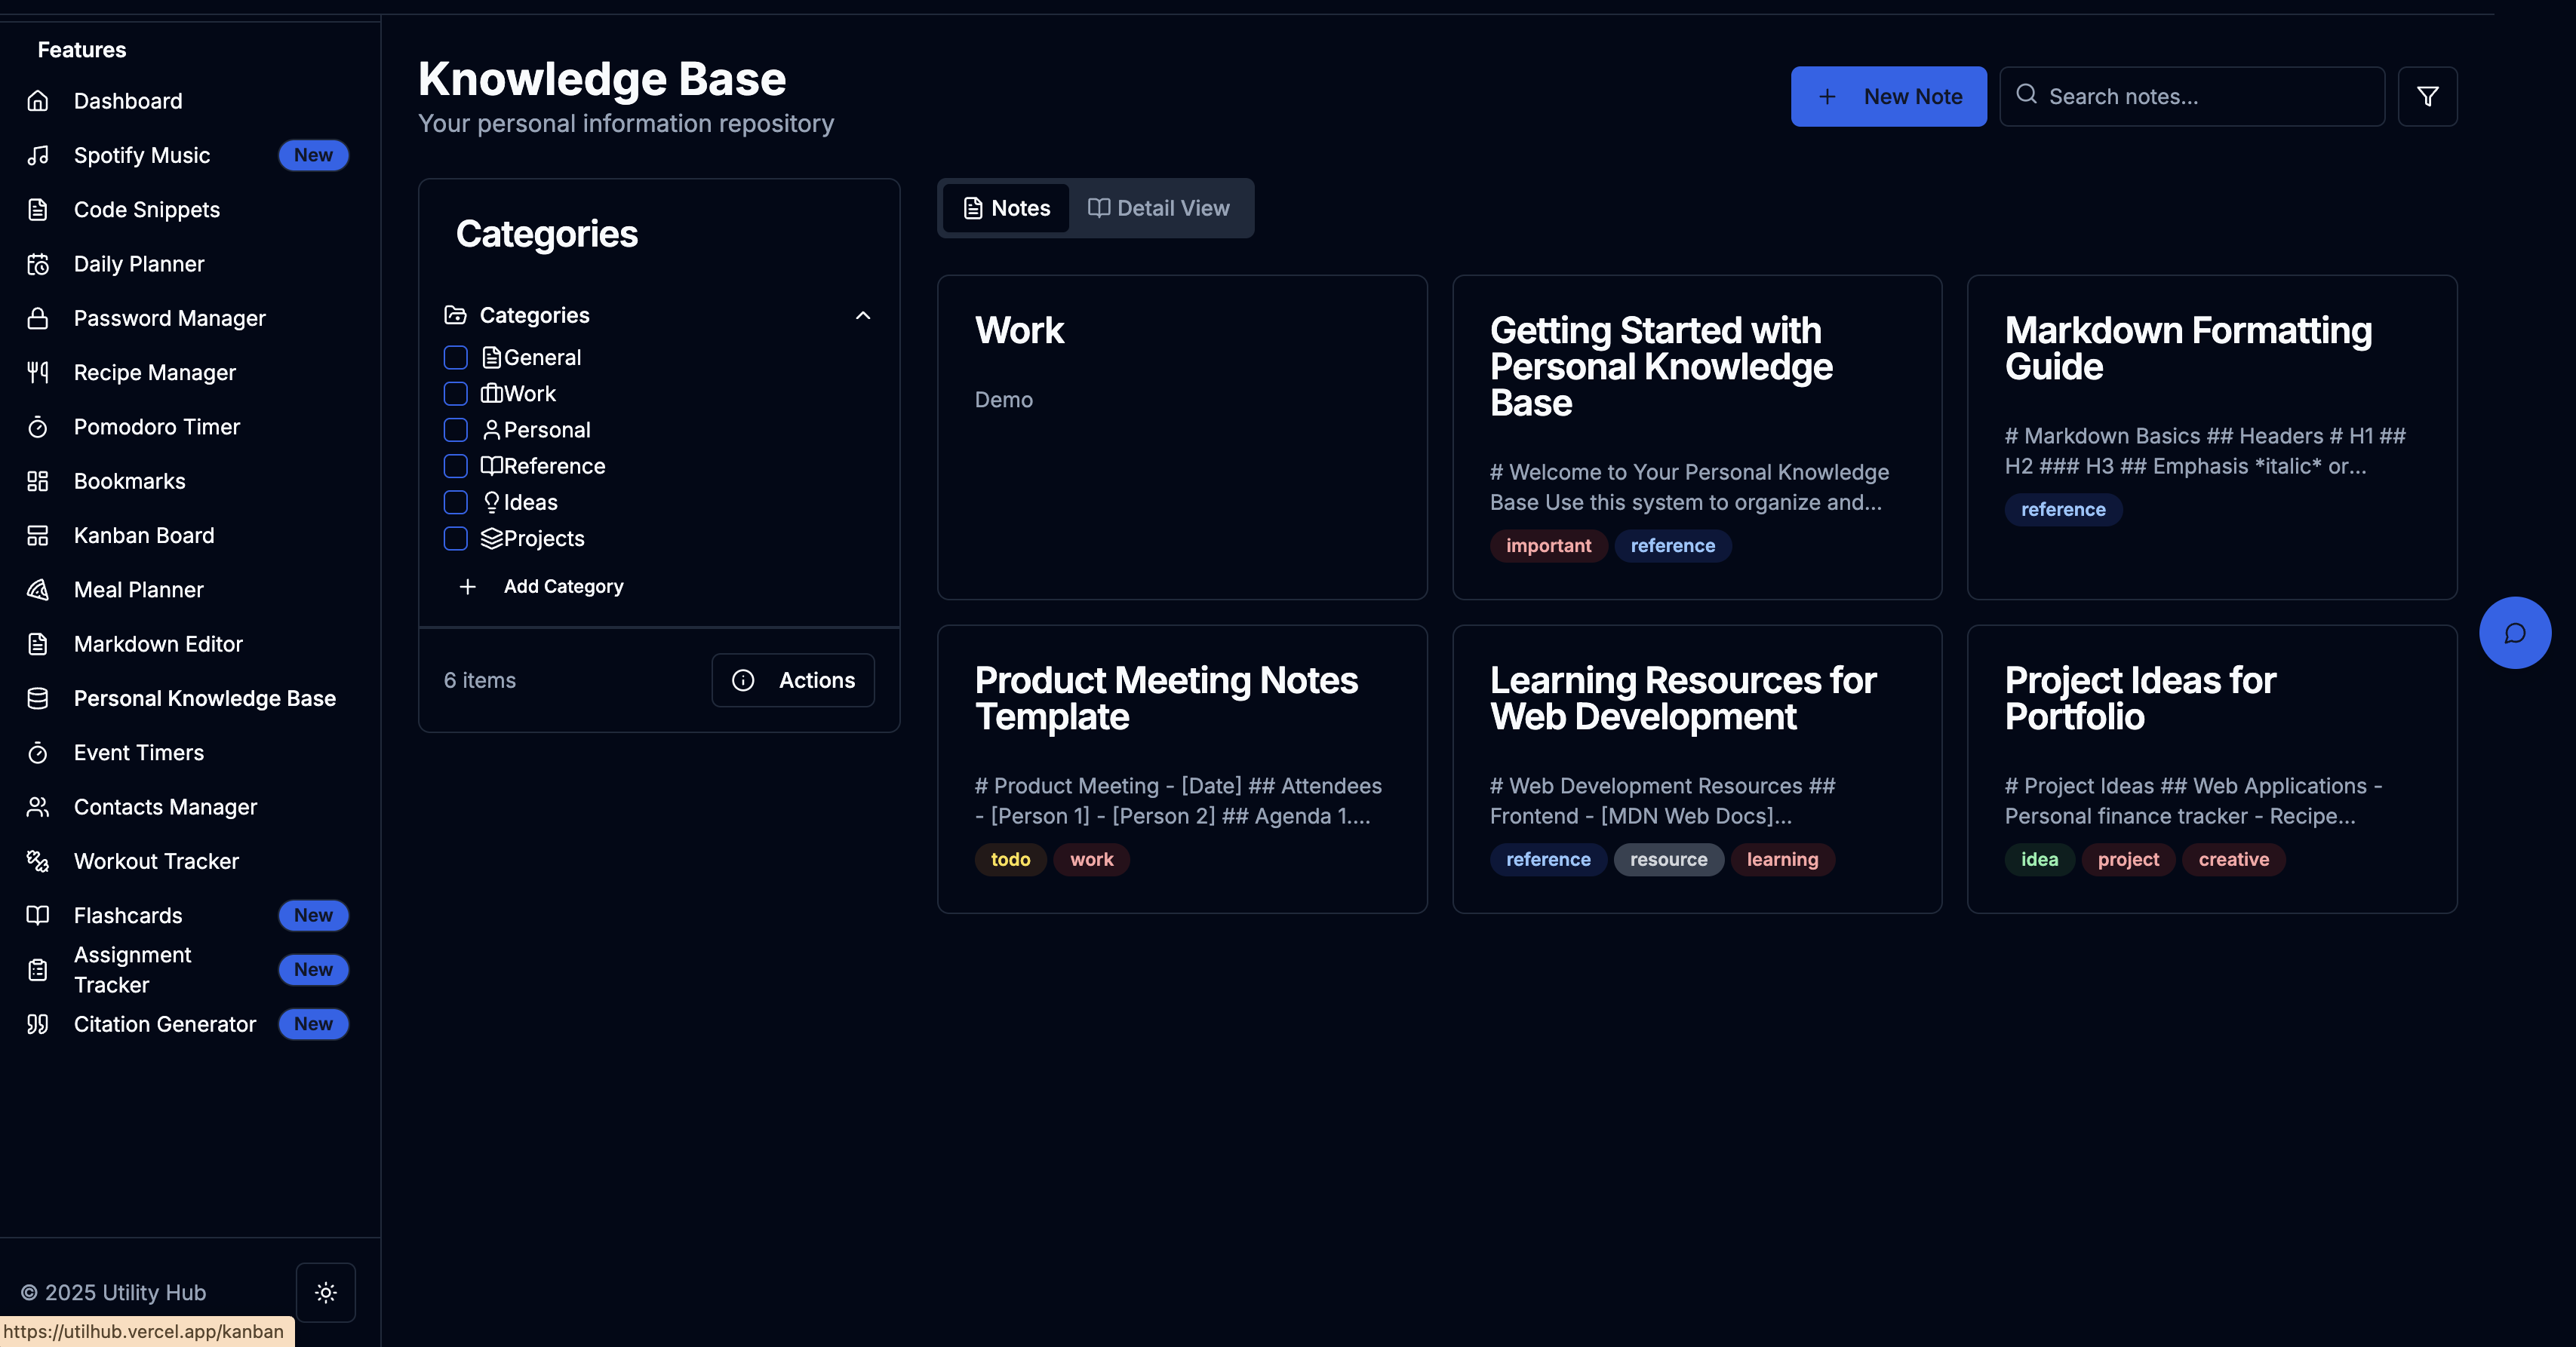Click the 'important' tag on Getting Started note

click(x=1548, y=545)
